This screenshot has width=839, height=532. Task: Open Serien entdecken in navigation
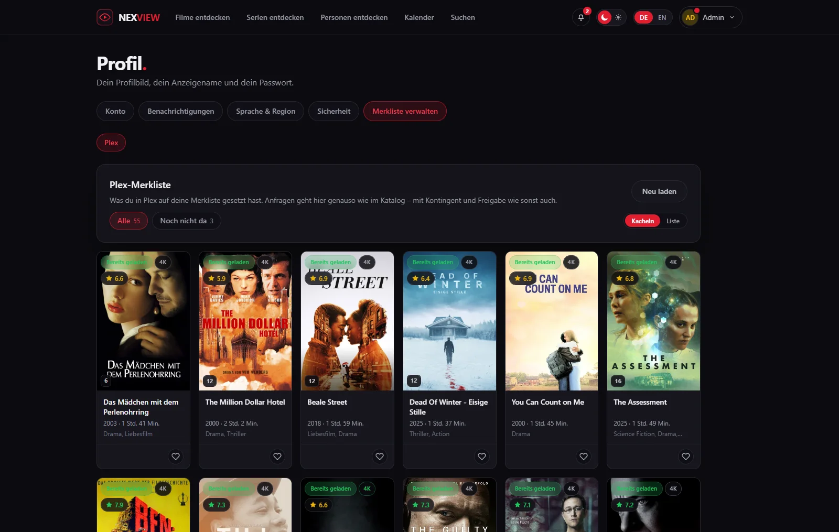pyautogui.click(x=275, y=17)
